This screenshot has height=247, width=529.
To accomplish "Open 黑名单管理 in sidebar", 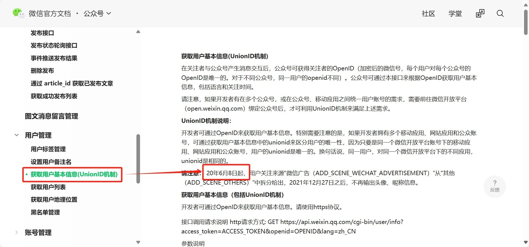I will (45, 212).
